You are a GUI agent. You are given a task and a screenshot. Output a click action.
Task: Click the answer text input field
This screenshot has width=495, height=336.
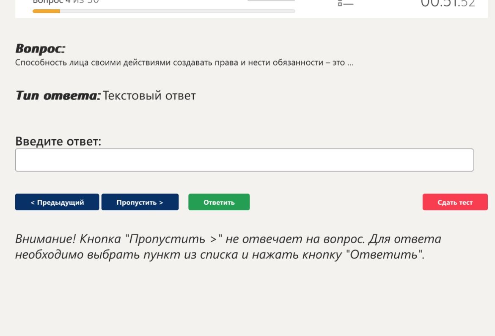[244, 160]
